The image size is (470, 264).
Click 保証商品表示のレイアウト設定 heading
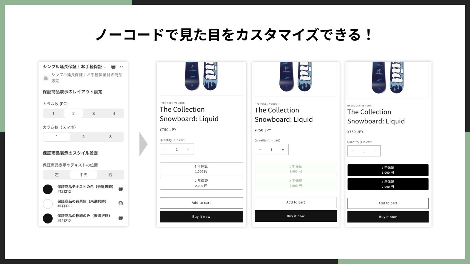[73, 92]
